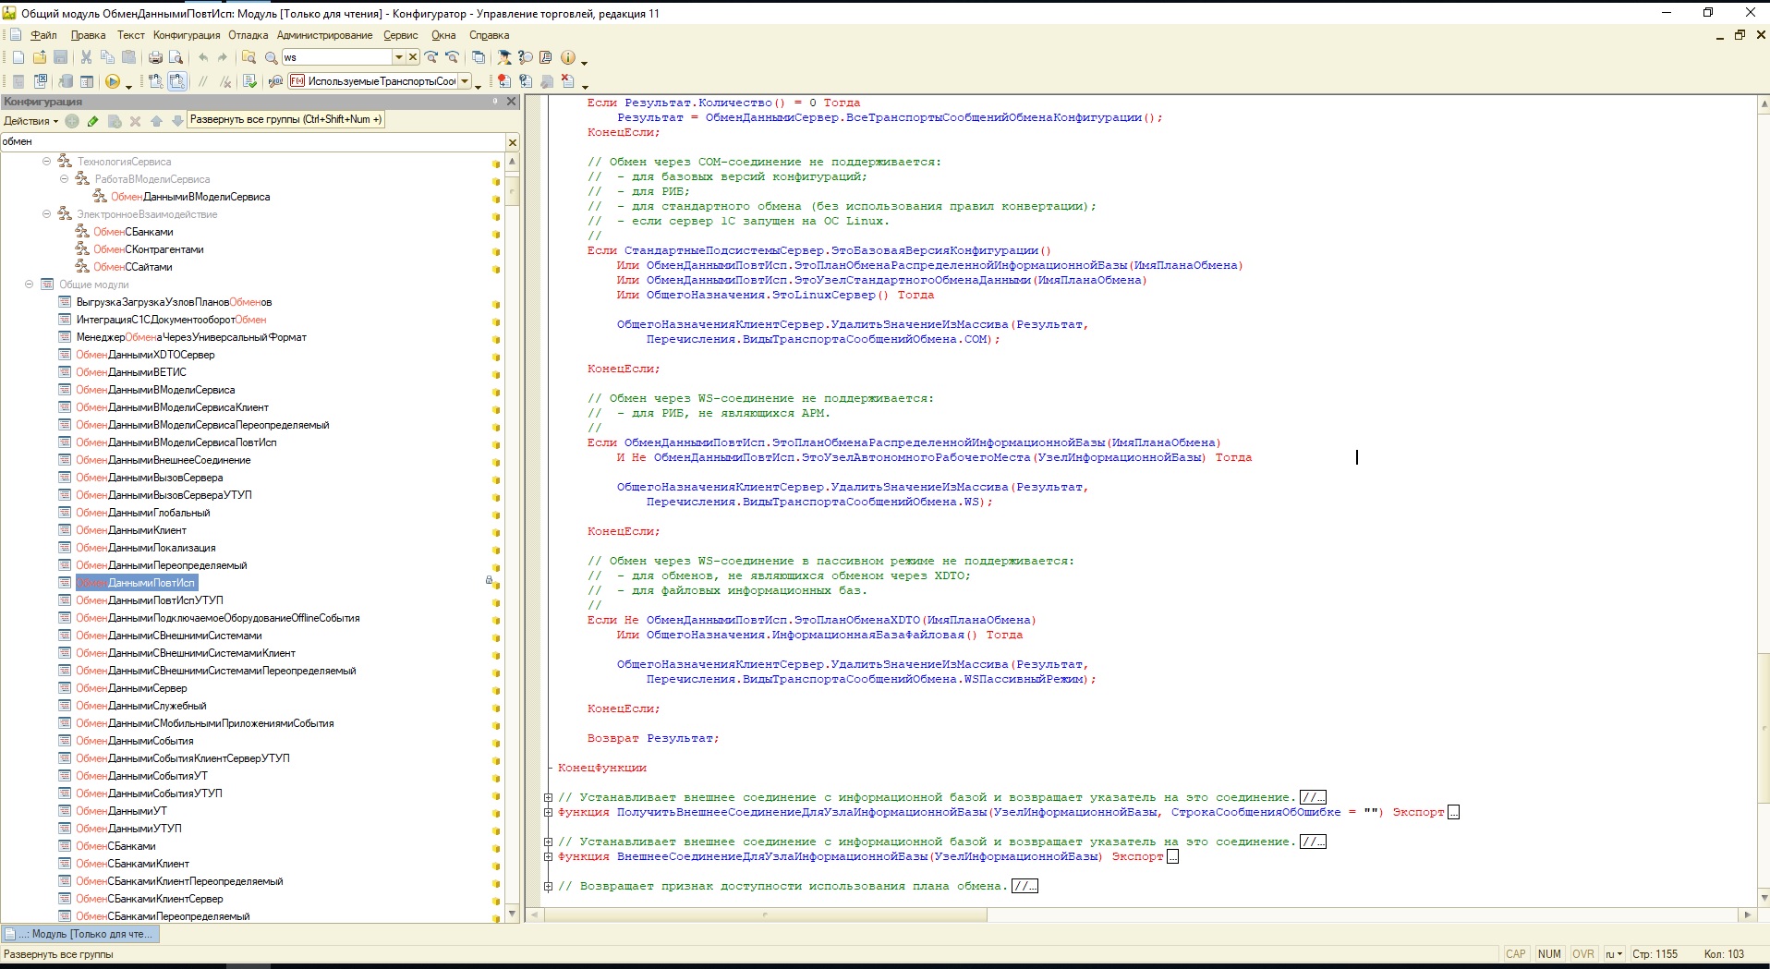Open the ИспользуемыеТранспорты procedure dropdown
Viewport: 1770px width, 969px height.
tap(465, 81)
